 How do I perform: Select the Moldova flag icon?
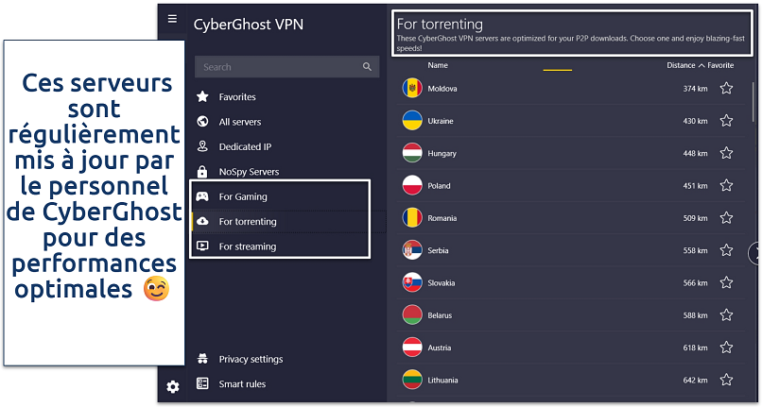412,89
